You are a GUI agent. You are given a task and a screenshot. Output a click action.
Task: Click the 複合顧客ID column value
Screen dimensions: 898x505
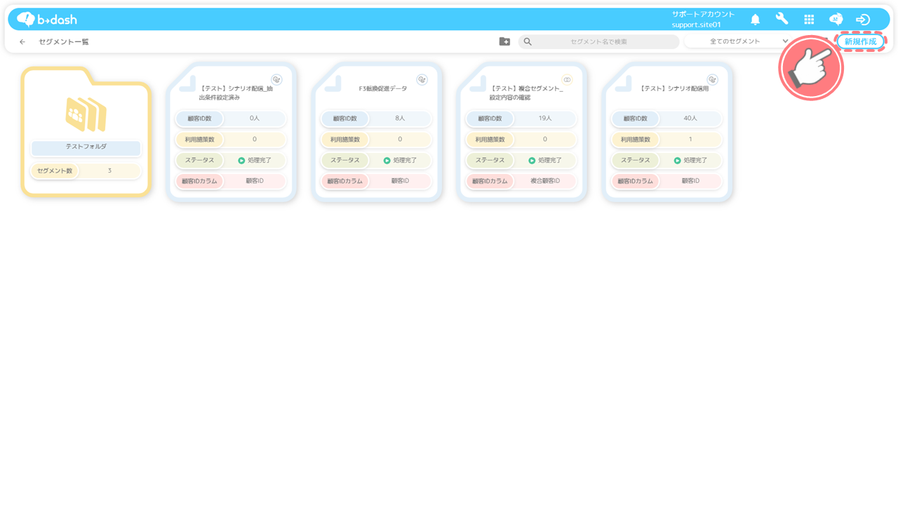point(545,181)
